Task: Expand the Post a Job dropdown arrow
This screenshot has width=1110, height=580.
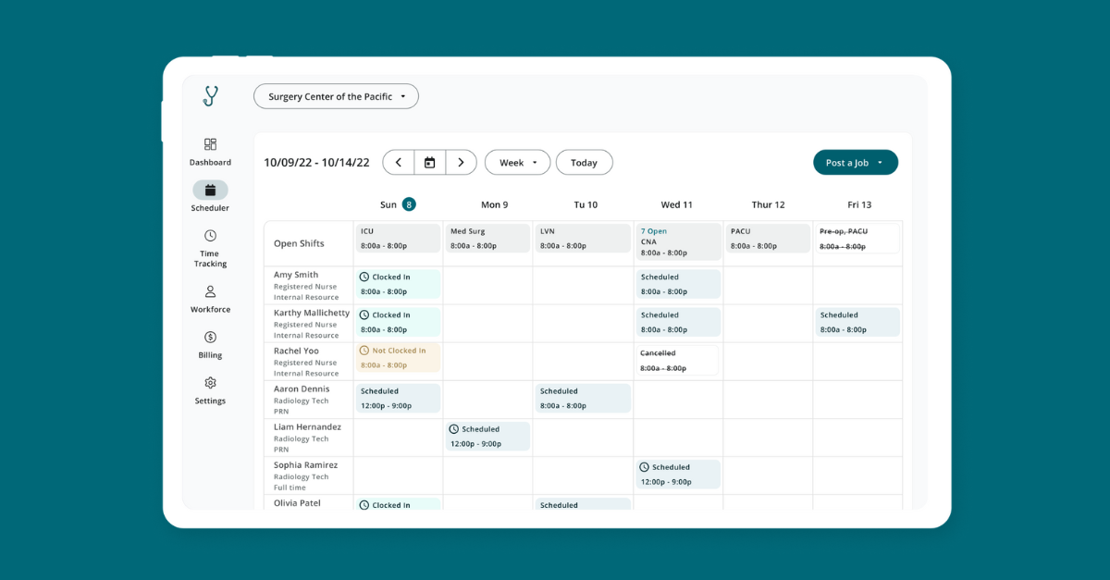Action: pyautogui.click(x=882, y=162)
